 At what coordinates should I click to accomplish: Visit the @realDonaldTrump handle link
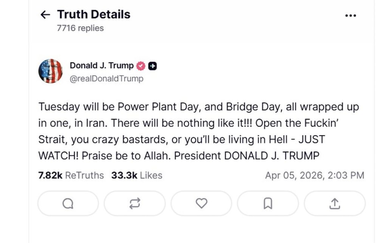coord(107,78)
